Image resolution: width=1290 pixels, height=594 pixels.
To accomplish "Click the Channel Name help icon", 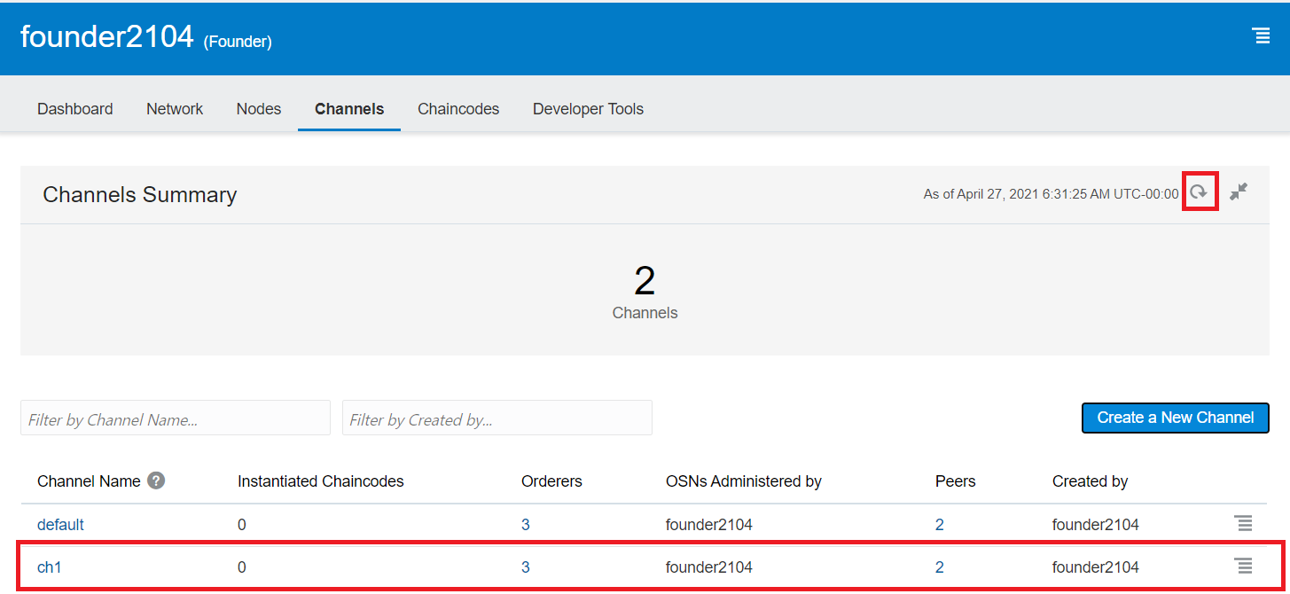I will coord(156,481).
